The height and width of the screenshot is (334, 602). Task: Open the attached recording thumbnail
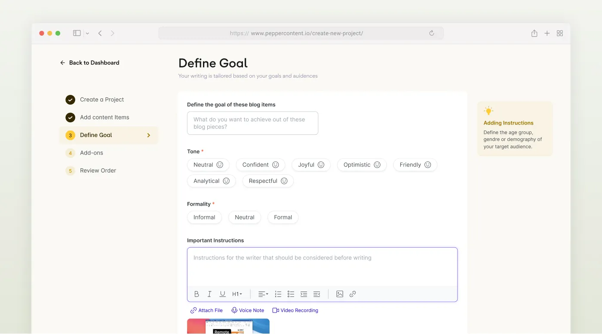click(x=228, y=326)
